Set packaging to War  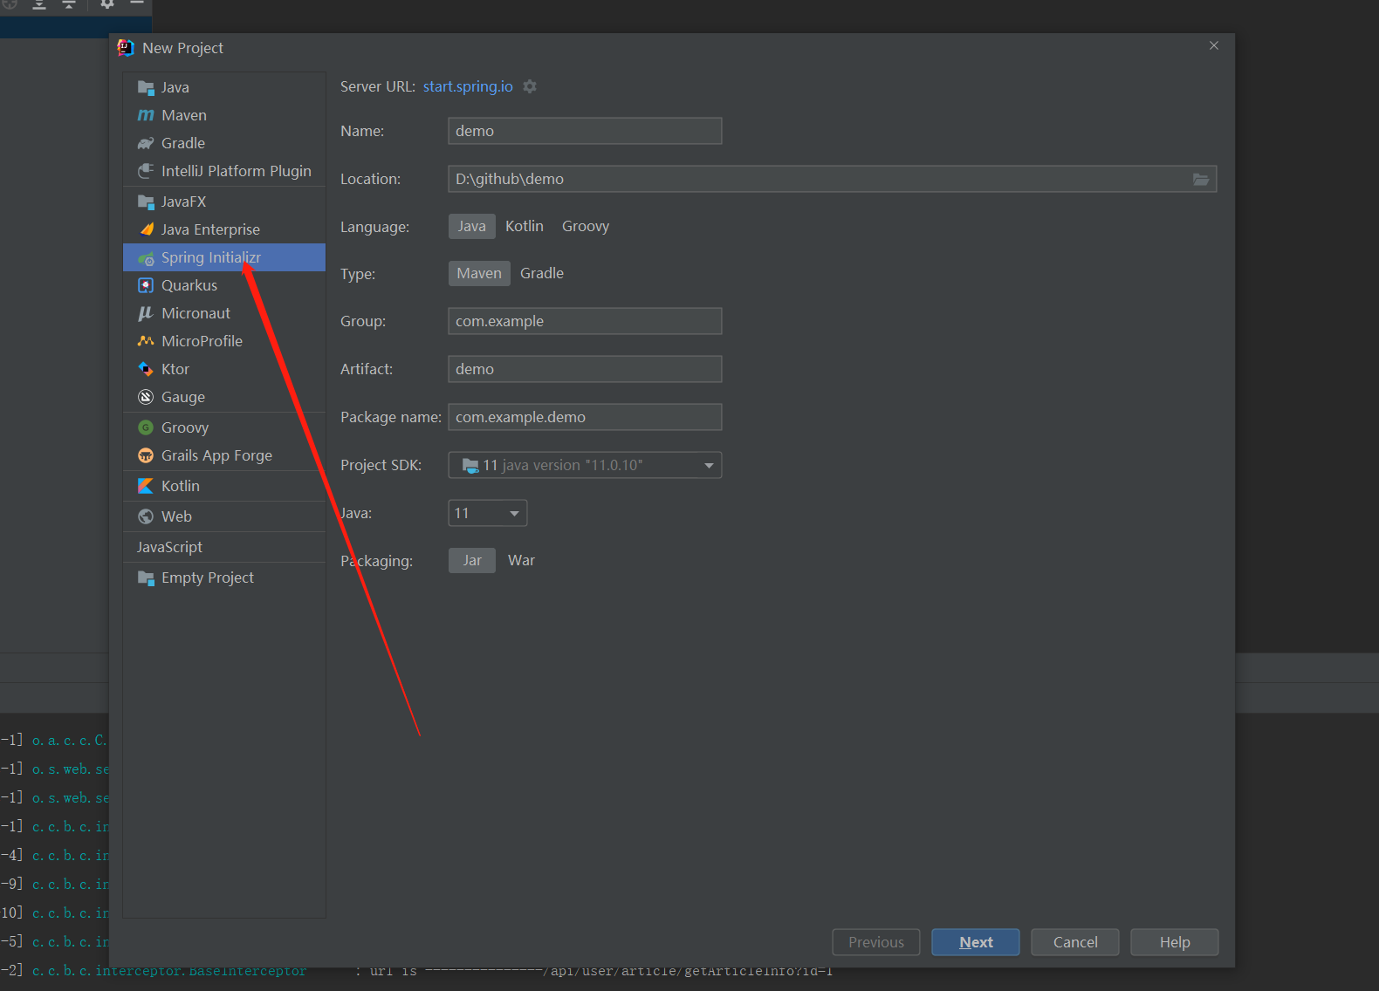(x=521, y=560)
